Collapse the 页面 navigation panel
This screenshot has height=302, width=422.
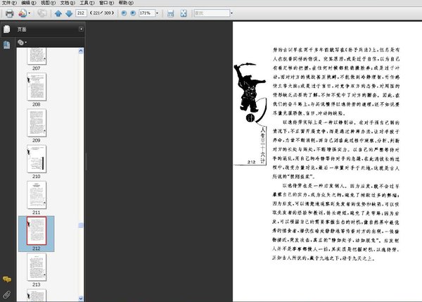pos(81,29)
